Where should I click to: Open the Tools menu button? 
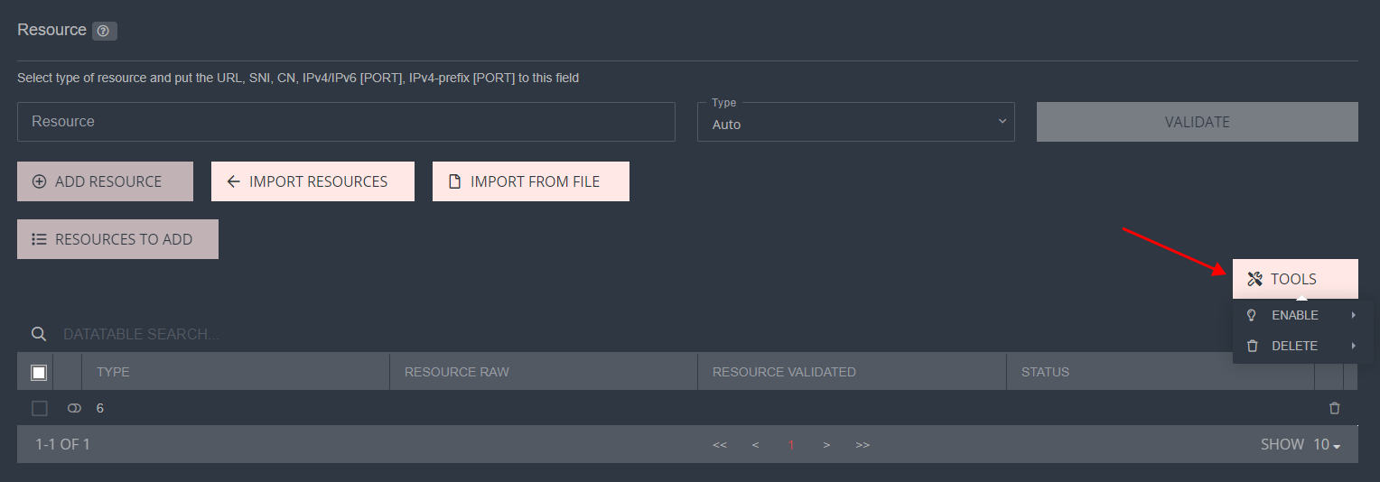click(1294, 279)
